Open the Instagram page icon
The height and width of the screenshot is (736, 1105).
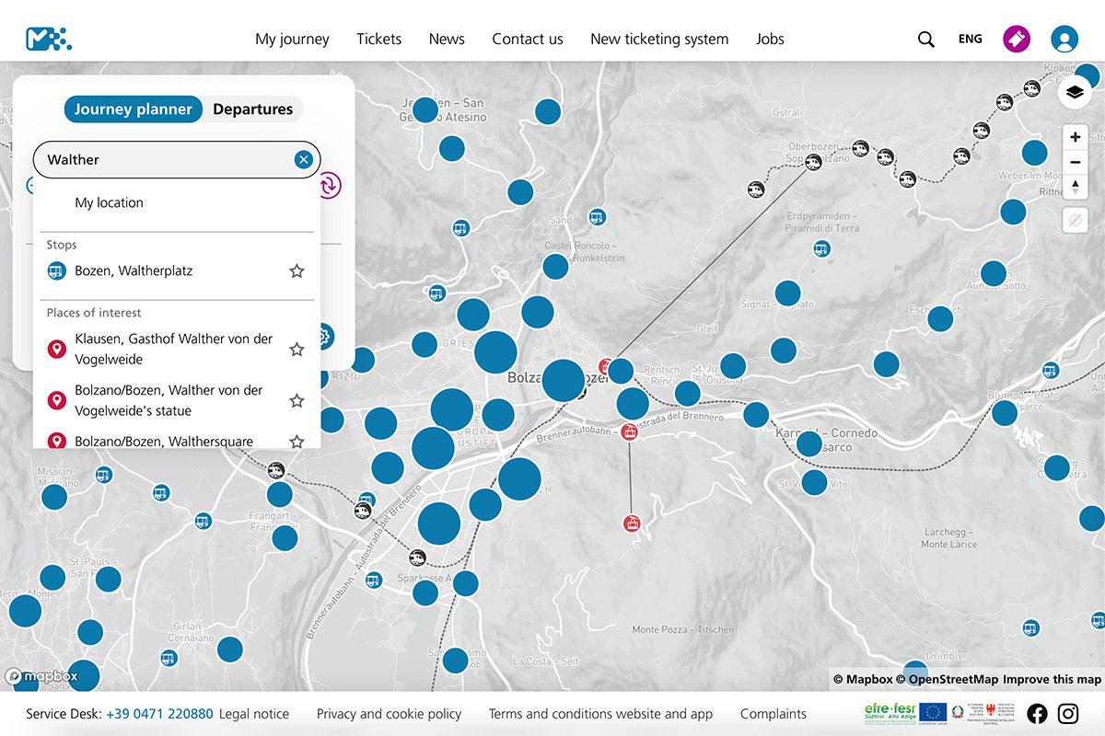click(1068, 713)
